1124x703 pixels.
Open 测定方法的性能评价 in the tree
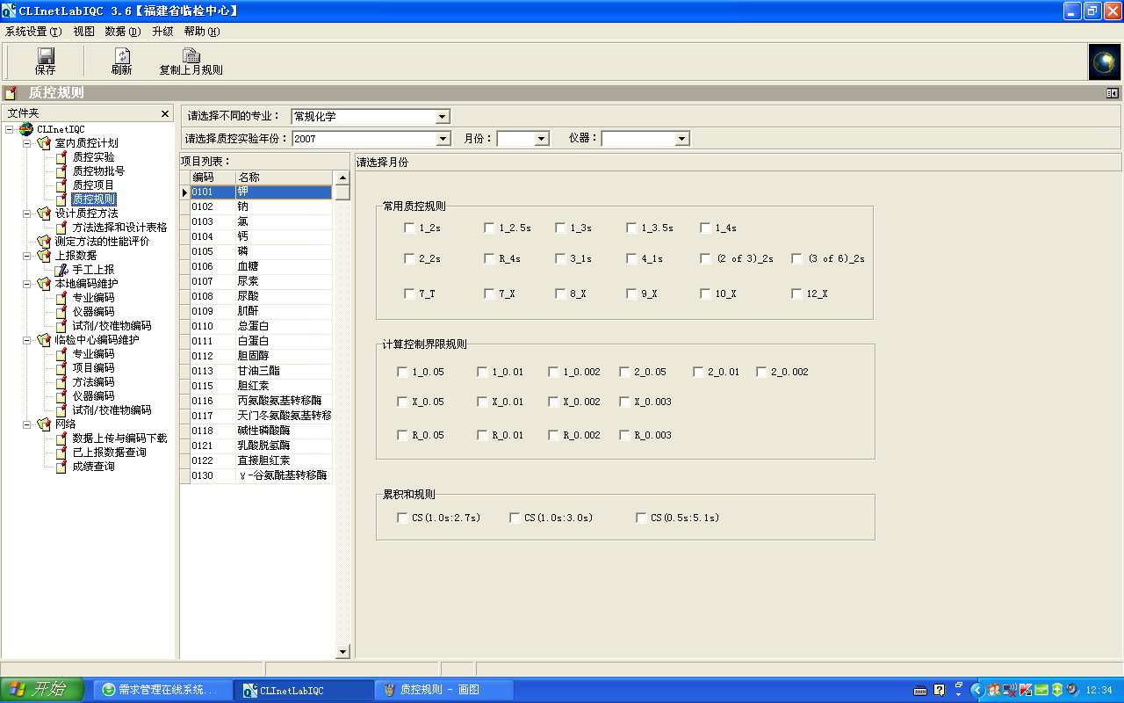(102, 242)
